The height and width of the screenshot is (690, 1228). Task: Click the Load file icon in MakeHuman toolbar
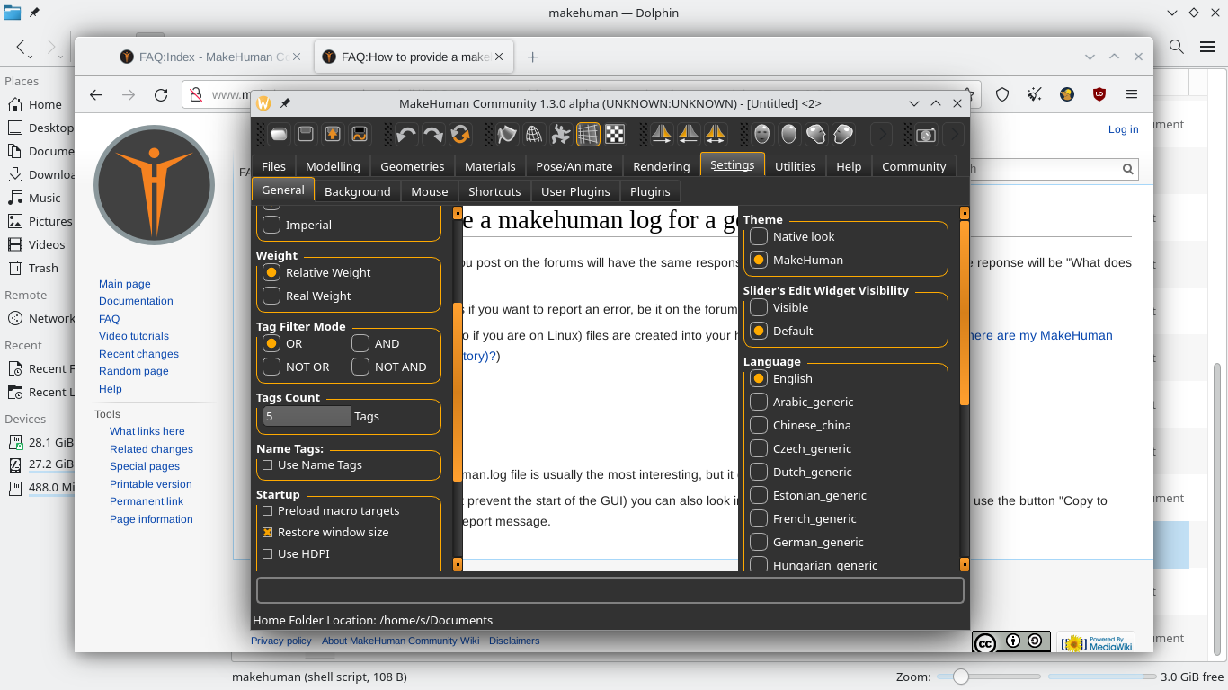tap(279, 134)
